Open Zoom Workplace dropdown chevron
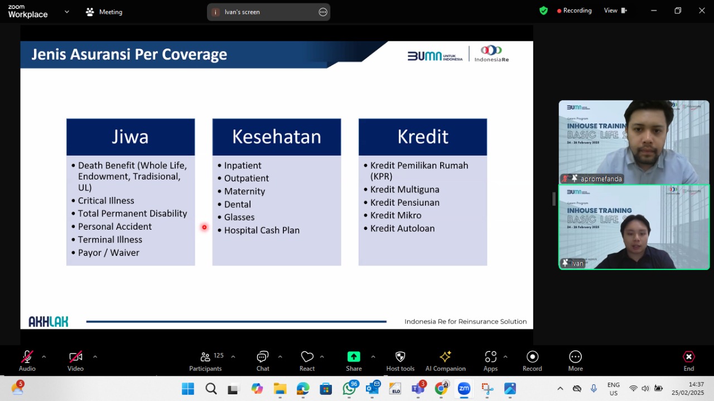 [x=67, y=11]
